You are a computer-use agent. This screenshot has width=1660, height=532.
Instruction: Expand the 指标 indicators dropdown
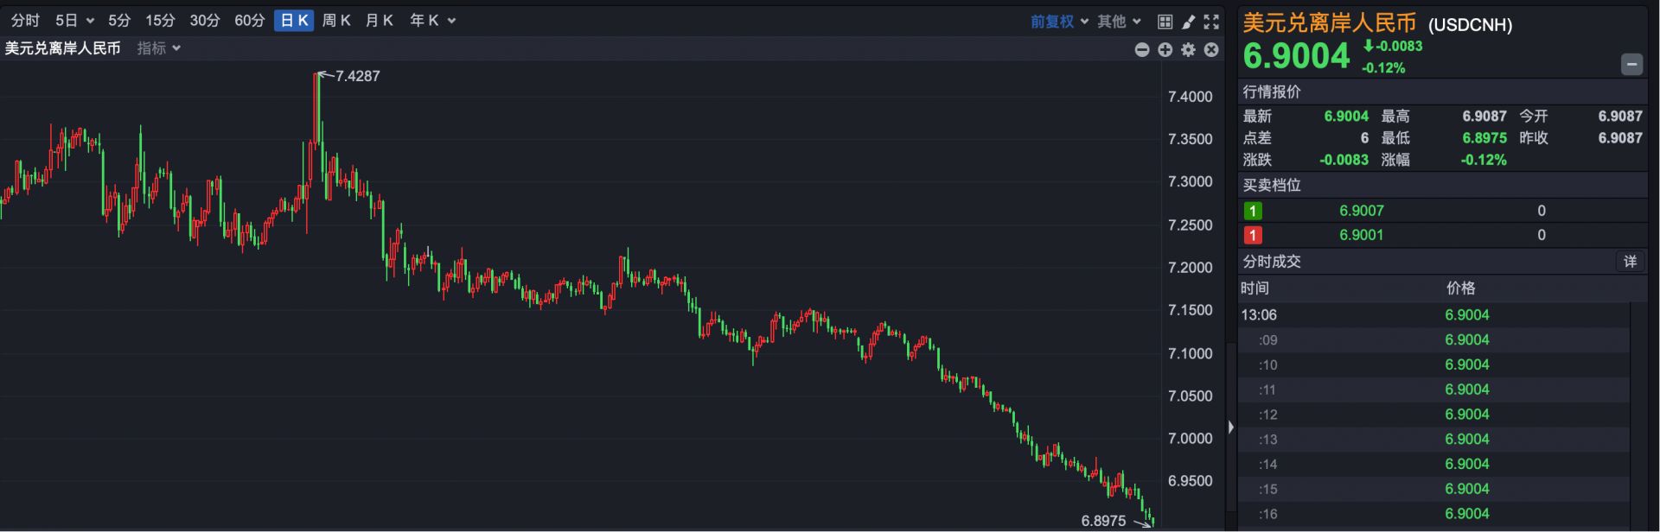click(159, 48)
